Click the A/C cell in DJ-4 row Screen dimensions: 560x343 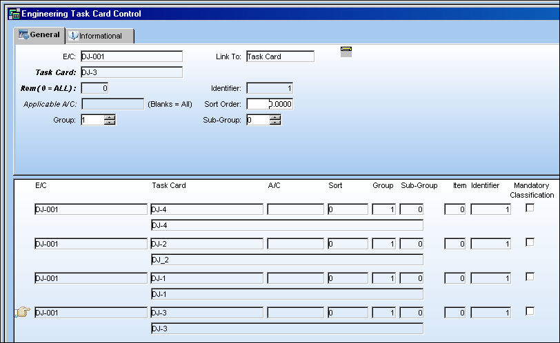pos(295,209)
